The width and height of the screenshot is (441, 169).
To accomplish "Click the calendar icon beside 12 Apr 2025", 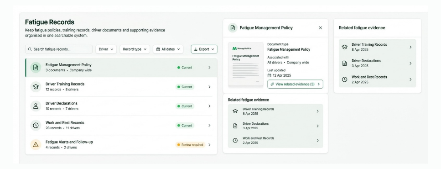I will (269, 75).
